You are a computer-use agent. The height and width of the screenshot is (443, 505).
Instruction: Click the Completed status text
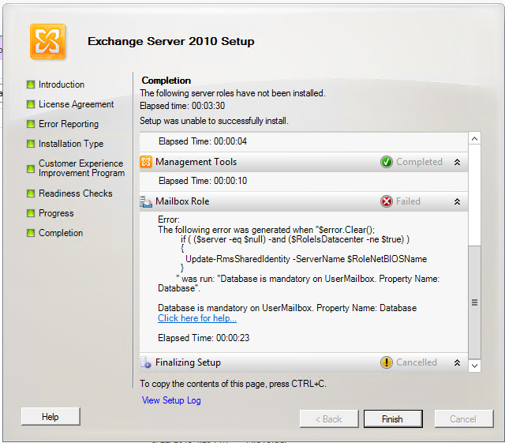[x=419, y=162]
